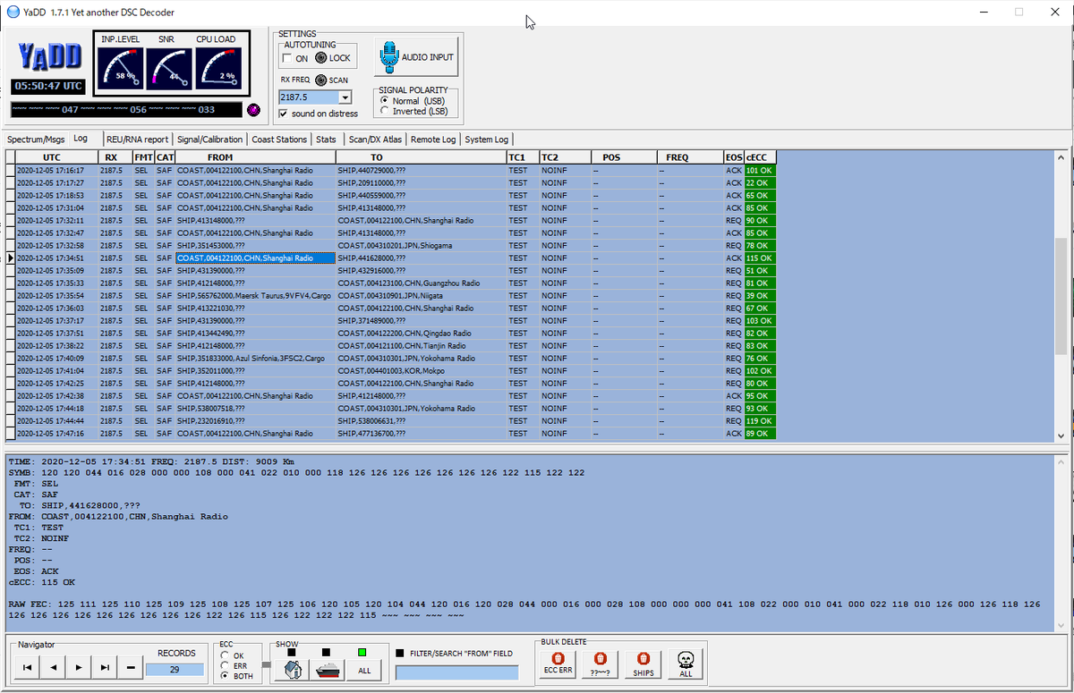This screenshot has width=1074, height=693.
Task: Click the YaDD globe icon in the title bar
Action: (13, 13)
